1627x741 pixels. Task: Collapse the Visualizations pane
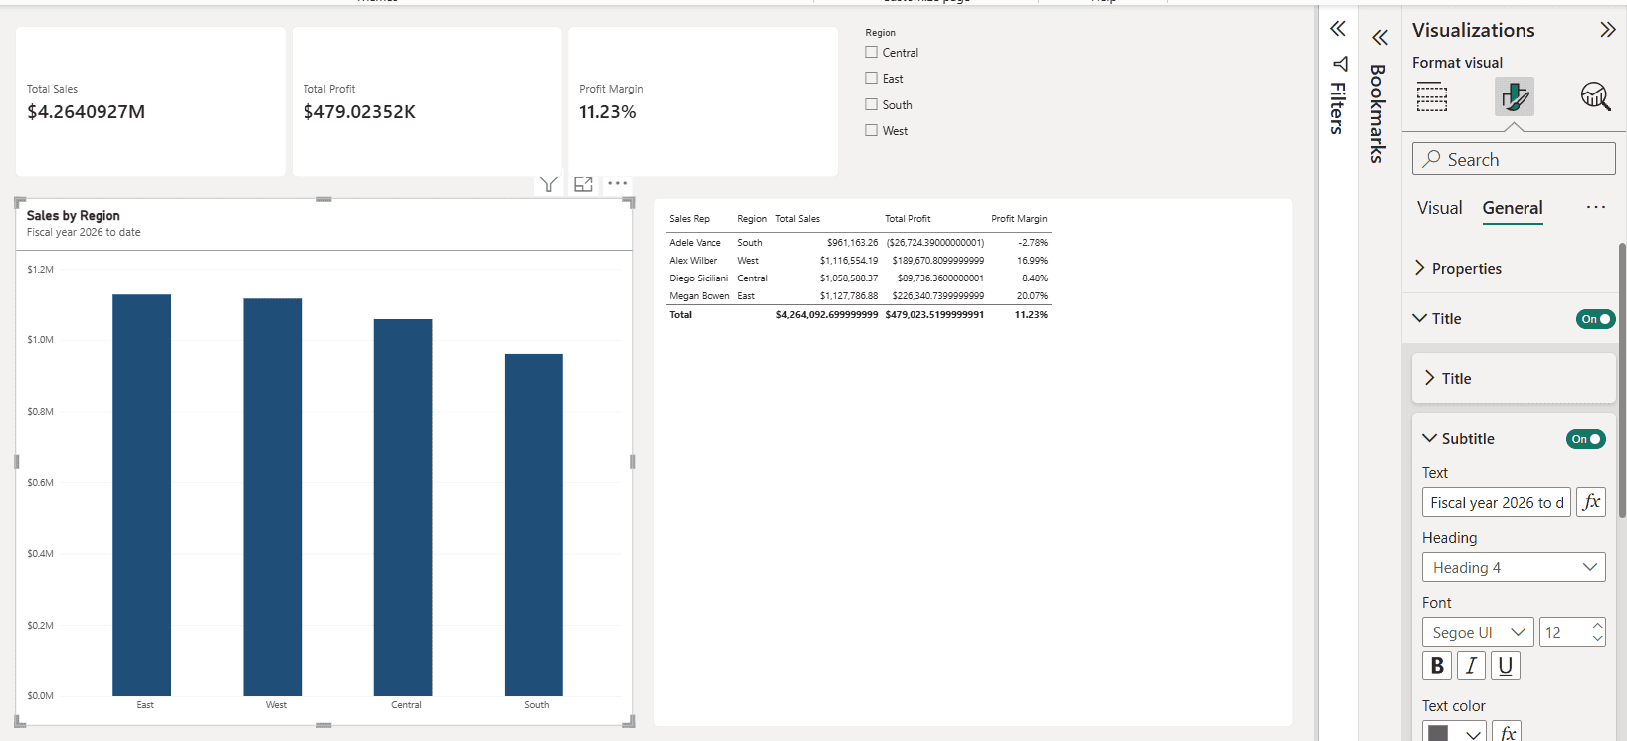[x=1607, y=30]
